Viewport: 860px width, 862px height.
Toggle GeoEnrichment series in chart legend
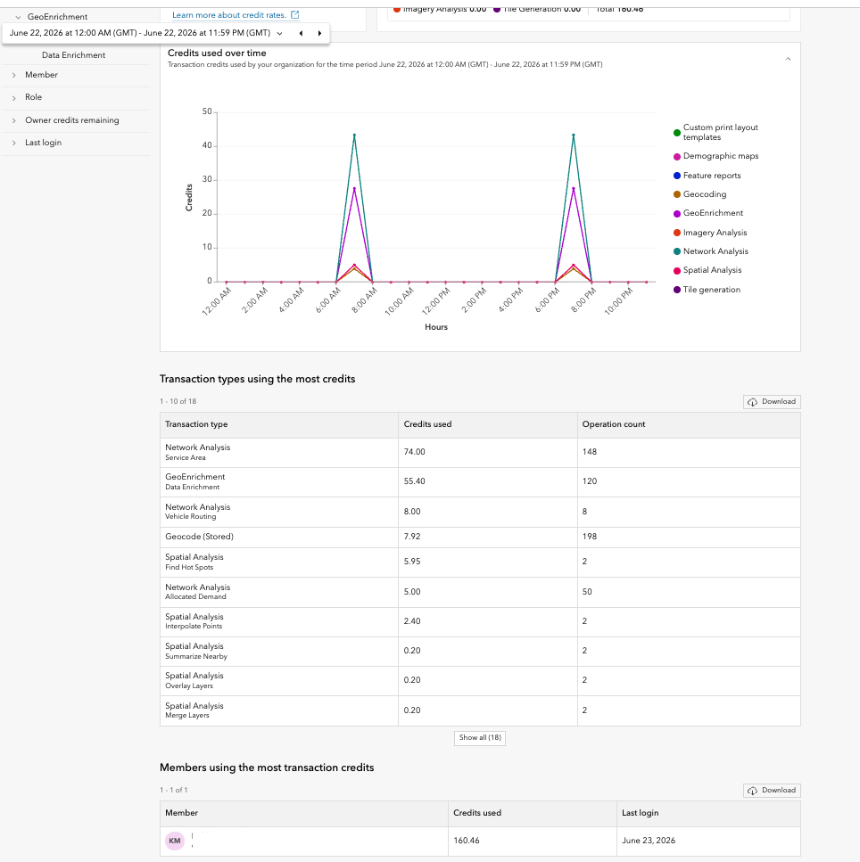pos(677,213)
